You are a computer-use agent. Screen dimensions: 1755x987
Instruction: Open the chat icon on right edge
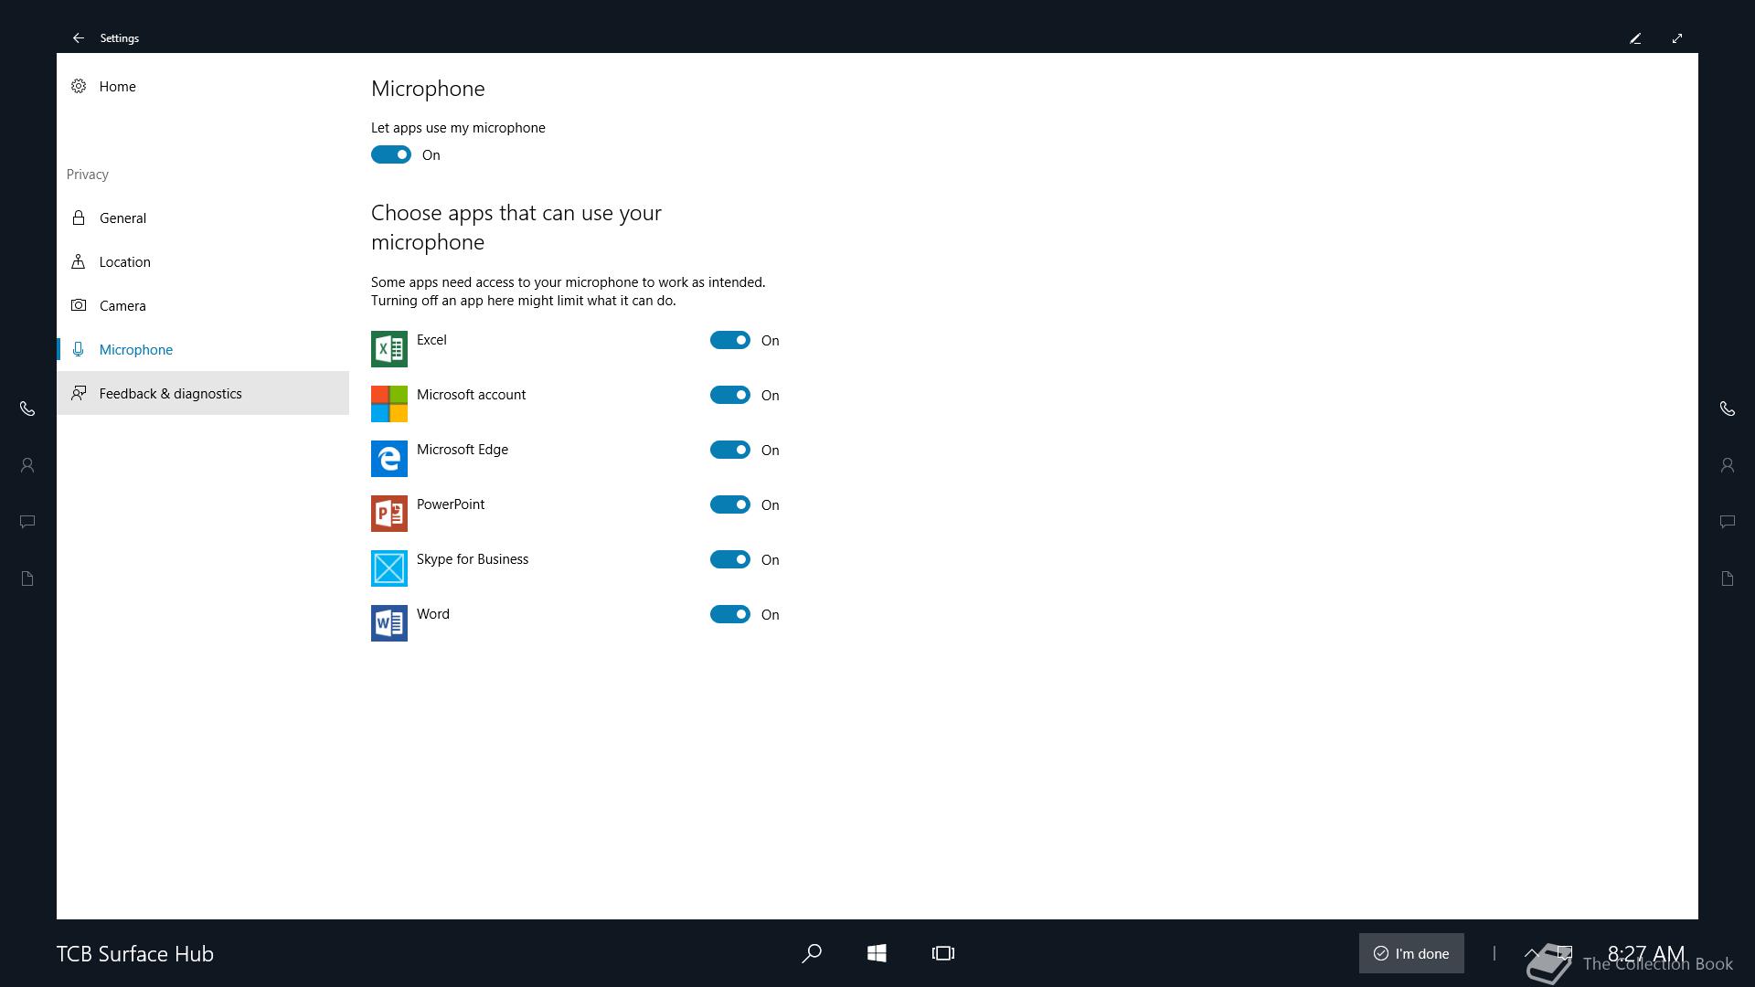point(1728,522)
